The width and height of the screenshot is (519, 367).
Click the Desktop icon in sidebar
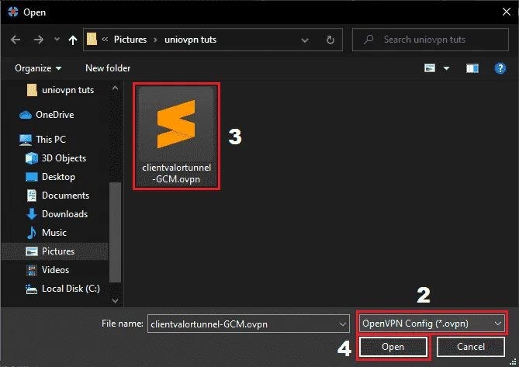(32, 177)
